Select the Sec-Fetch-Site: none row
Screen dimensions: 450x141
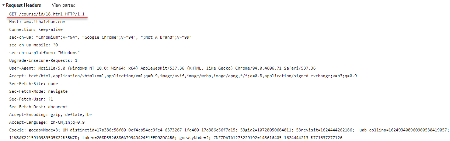pyautogui.click(x=34, y=84)
